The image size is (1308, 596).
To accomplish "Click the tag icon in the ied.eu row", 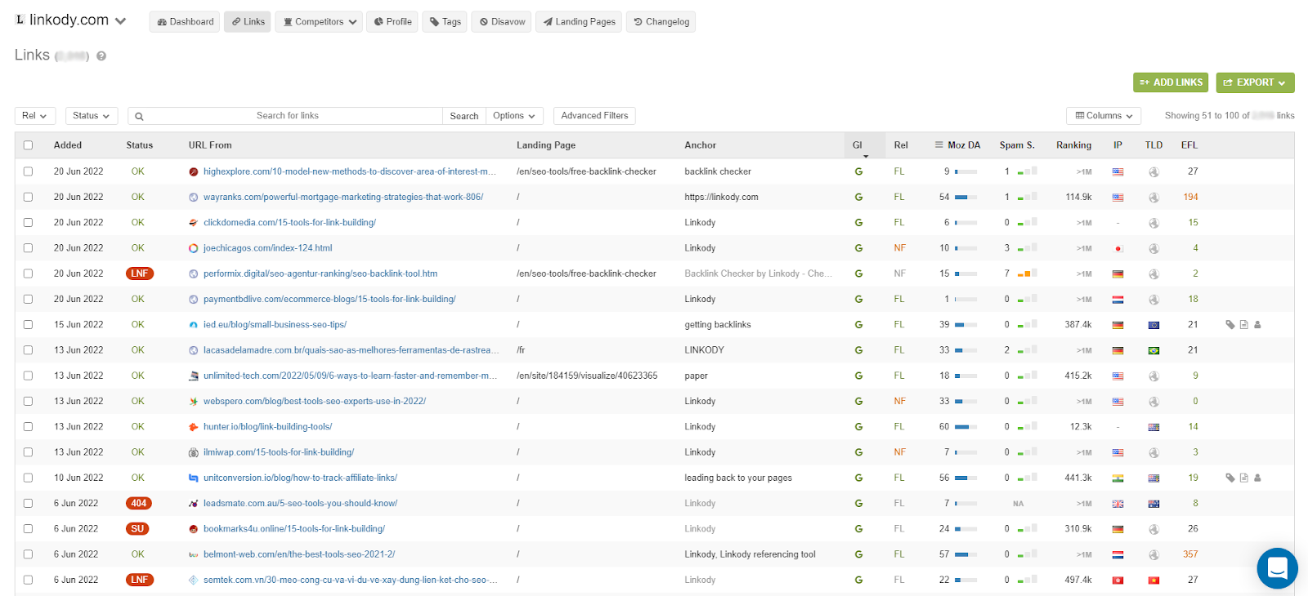I will (1230, 325).
